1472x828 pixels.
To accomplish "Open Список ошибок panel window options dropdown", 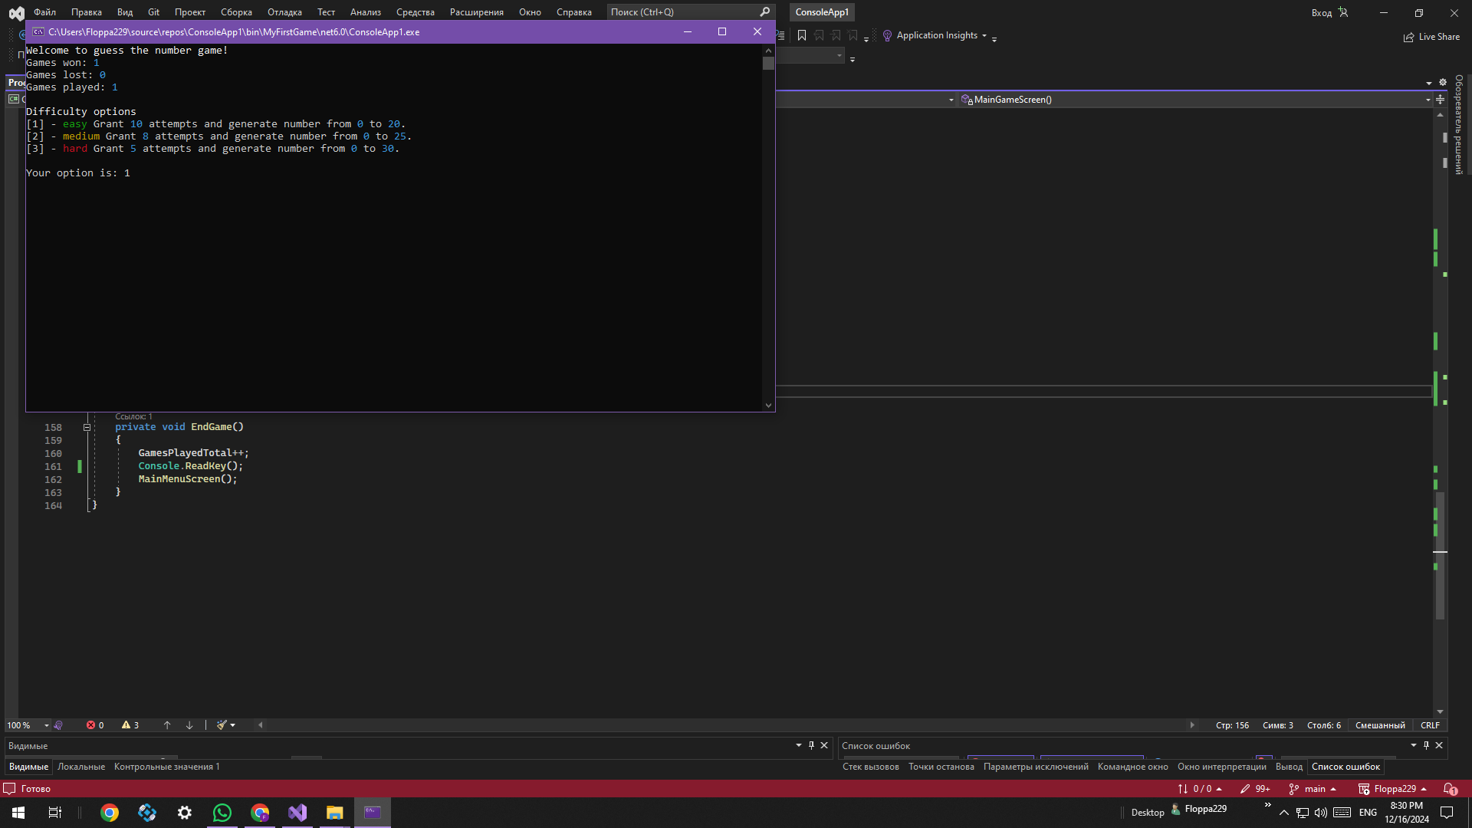I will click(x=1414, y=745).
